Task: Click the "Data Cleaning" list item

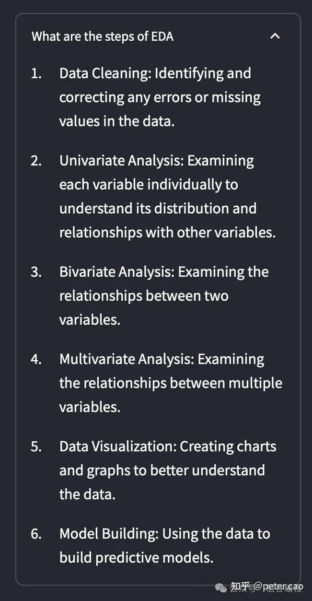Action: click(104, 73)
